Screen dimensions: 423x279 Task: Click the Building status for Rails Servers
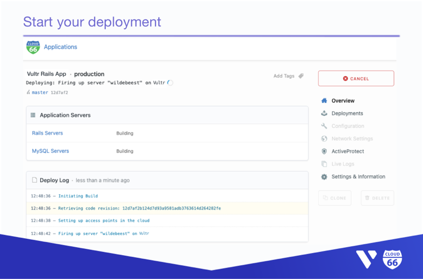(x=125, y=133)
